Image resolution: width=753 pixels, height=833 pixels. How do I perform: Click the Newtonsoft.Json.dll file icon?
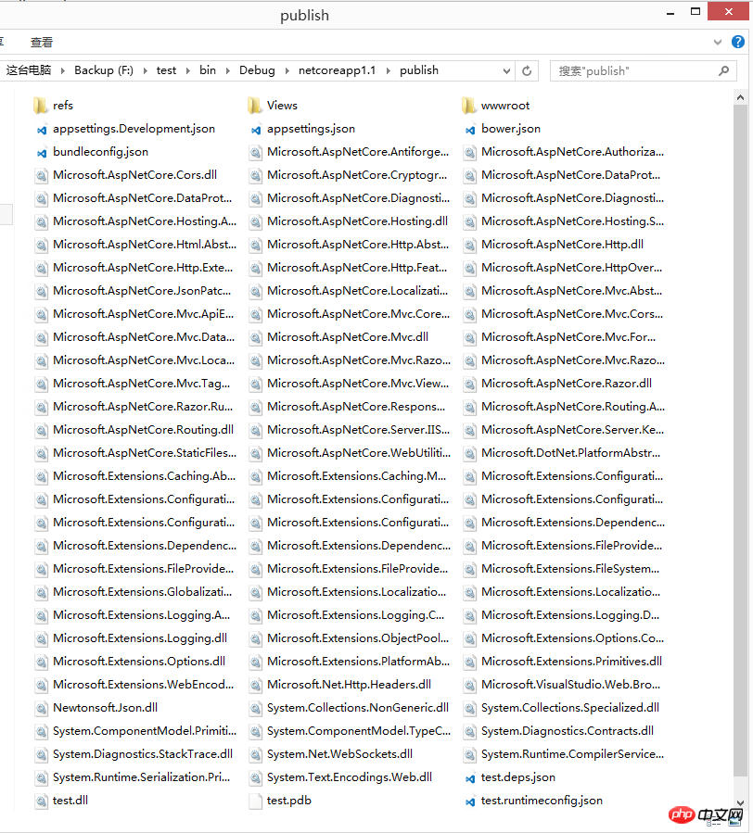pos(42,709)
